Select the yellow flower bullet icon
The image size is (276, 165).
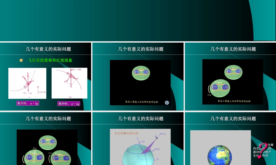[x=21, y=61]
